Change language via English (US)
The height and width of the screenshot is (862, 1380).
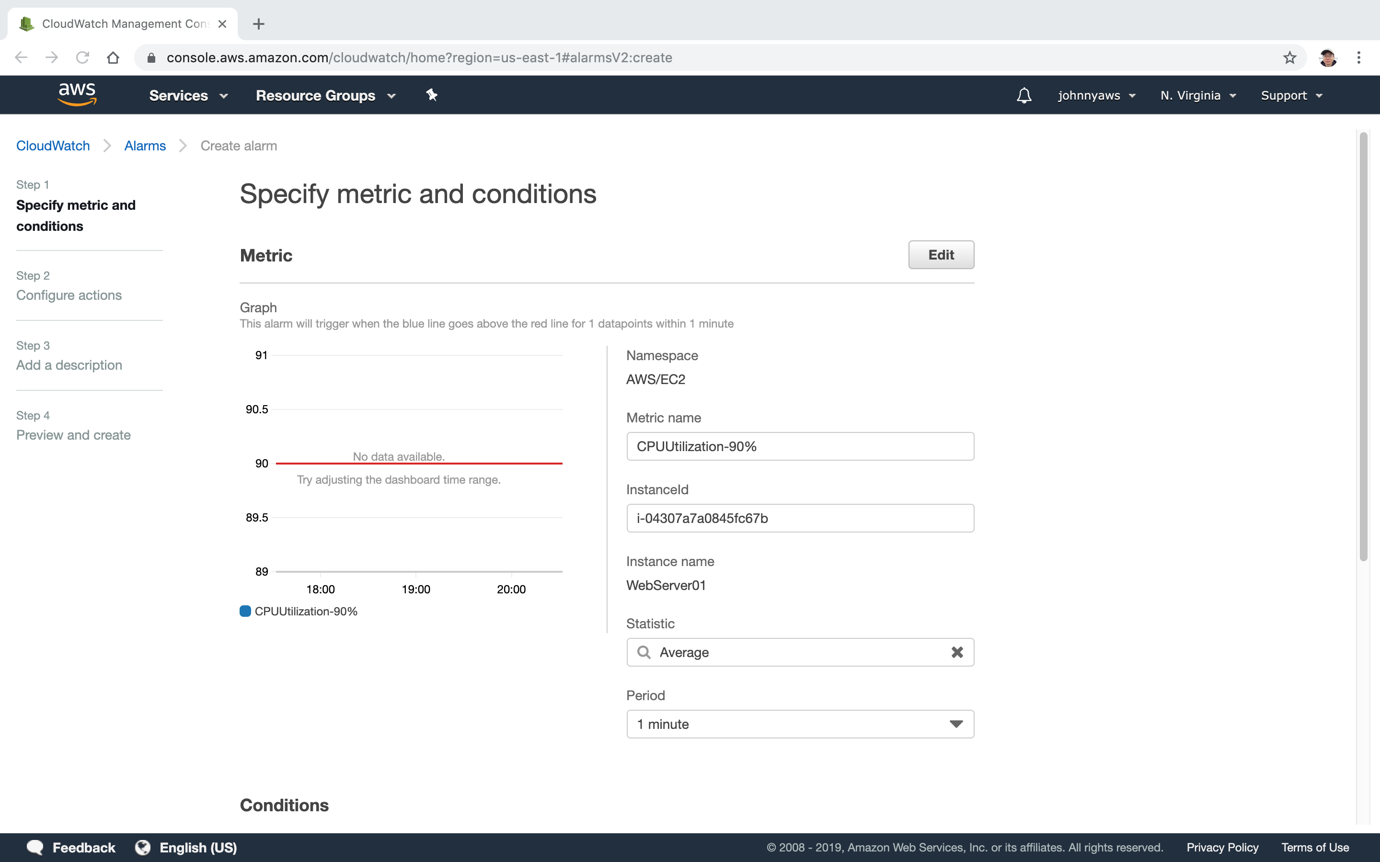tap(198, 848)
